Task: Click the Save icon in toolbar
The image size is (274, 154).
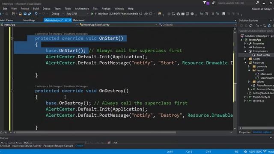Action: coord(25,14)
